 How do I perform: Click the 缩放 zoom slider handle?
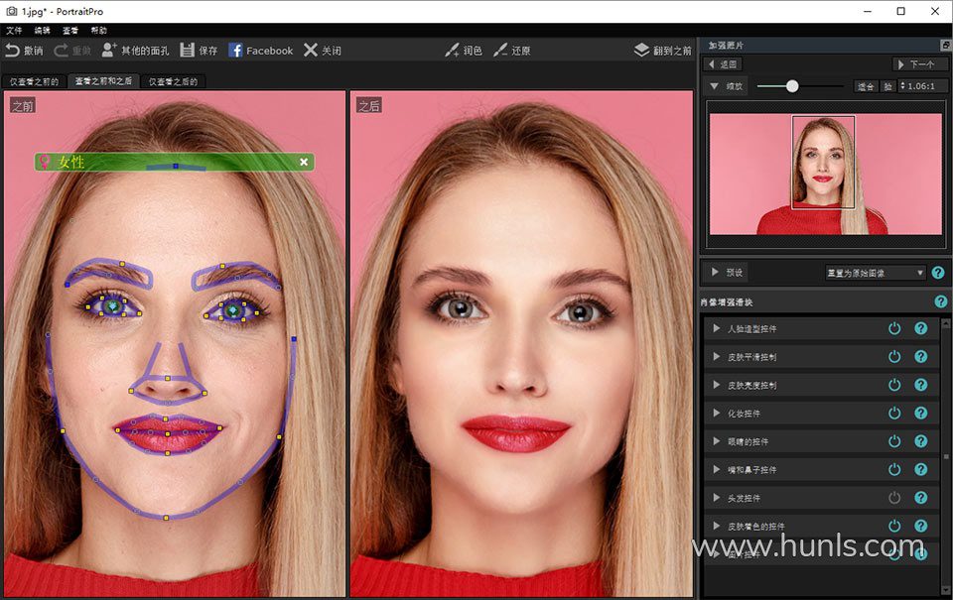(792, 86)
